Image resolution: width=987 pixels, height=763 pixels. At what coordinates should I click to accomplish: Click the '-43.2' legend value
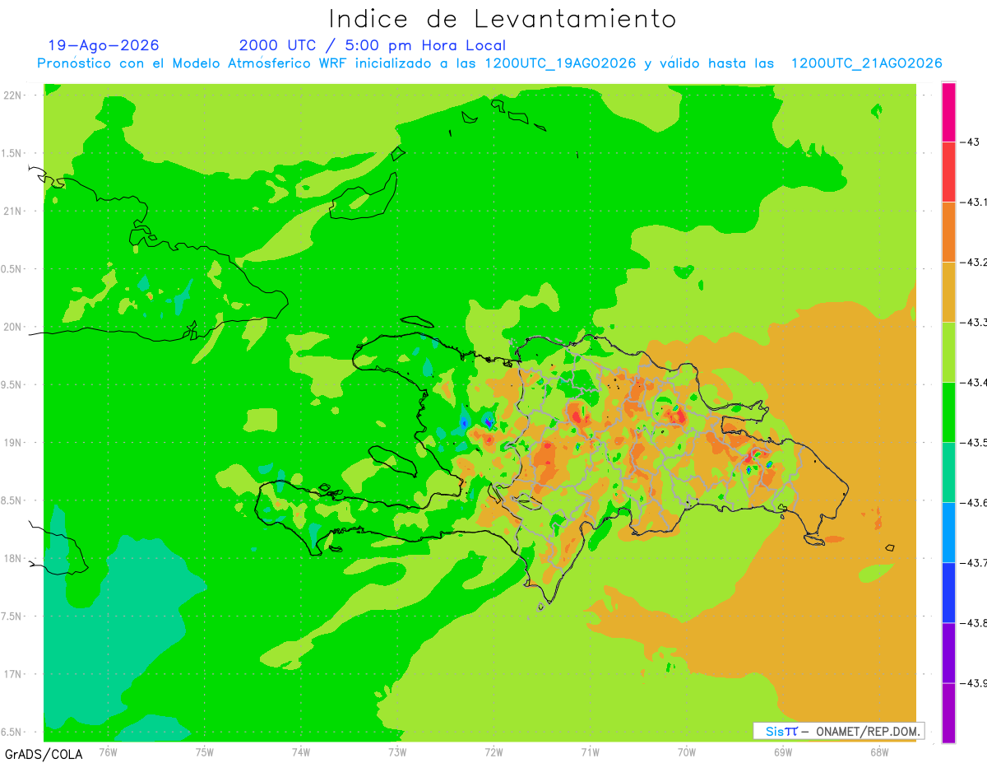click(x=974, y=263)
